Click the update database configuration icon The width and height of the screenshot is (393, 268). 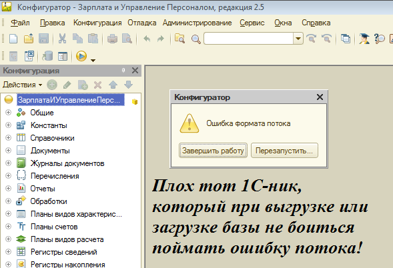tap(47, 56)
